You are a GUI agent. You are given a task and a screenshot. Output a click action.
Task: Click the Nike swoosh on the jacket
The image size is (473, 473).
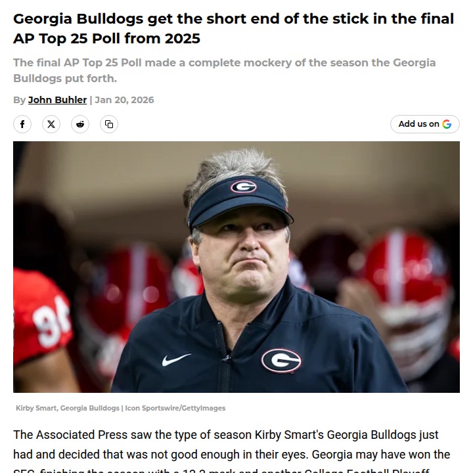pyautogui.click(x=176, y=359)
